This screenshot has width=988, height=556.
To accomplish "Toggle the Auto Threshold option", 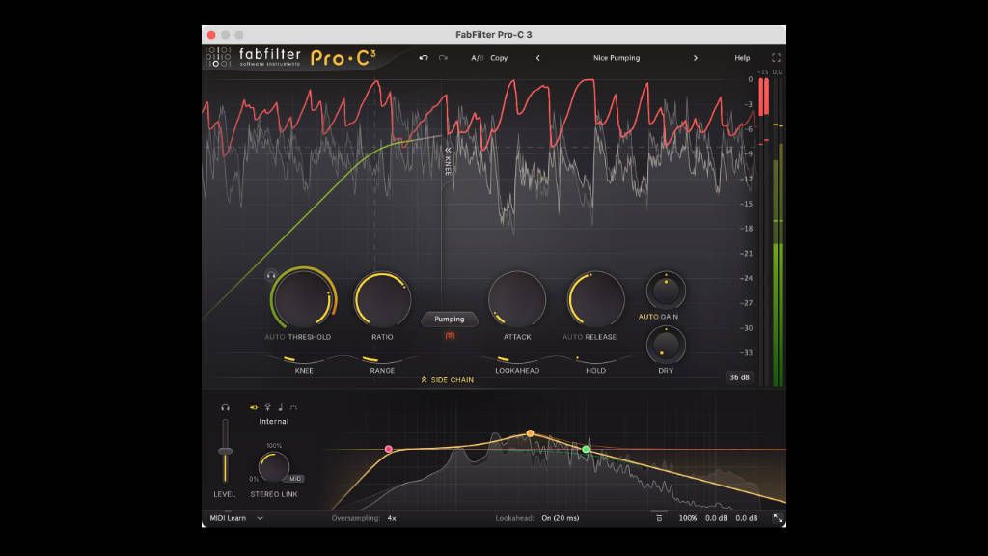I will tap(274, 337).
